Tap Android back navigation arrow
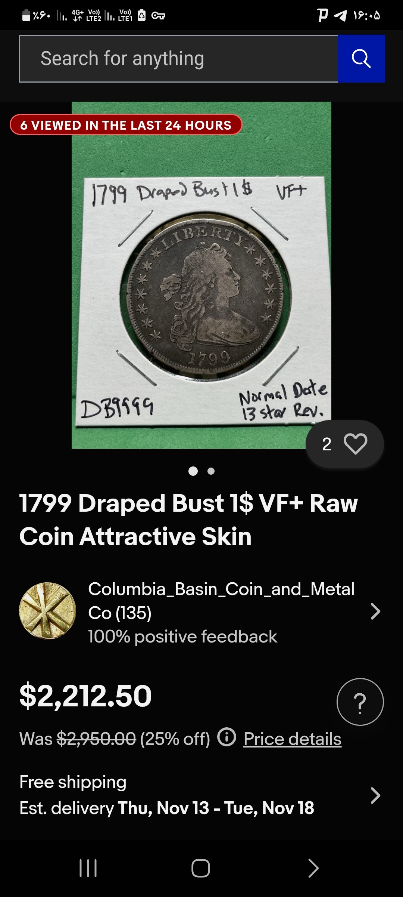Image resolution: width=403 pixels, height=897 pixels. click(x=313, y=868)
